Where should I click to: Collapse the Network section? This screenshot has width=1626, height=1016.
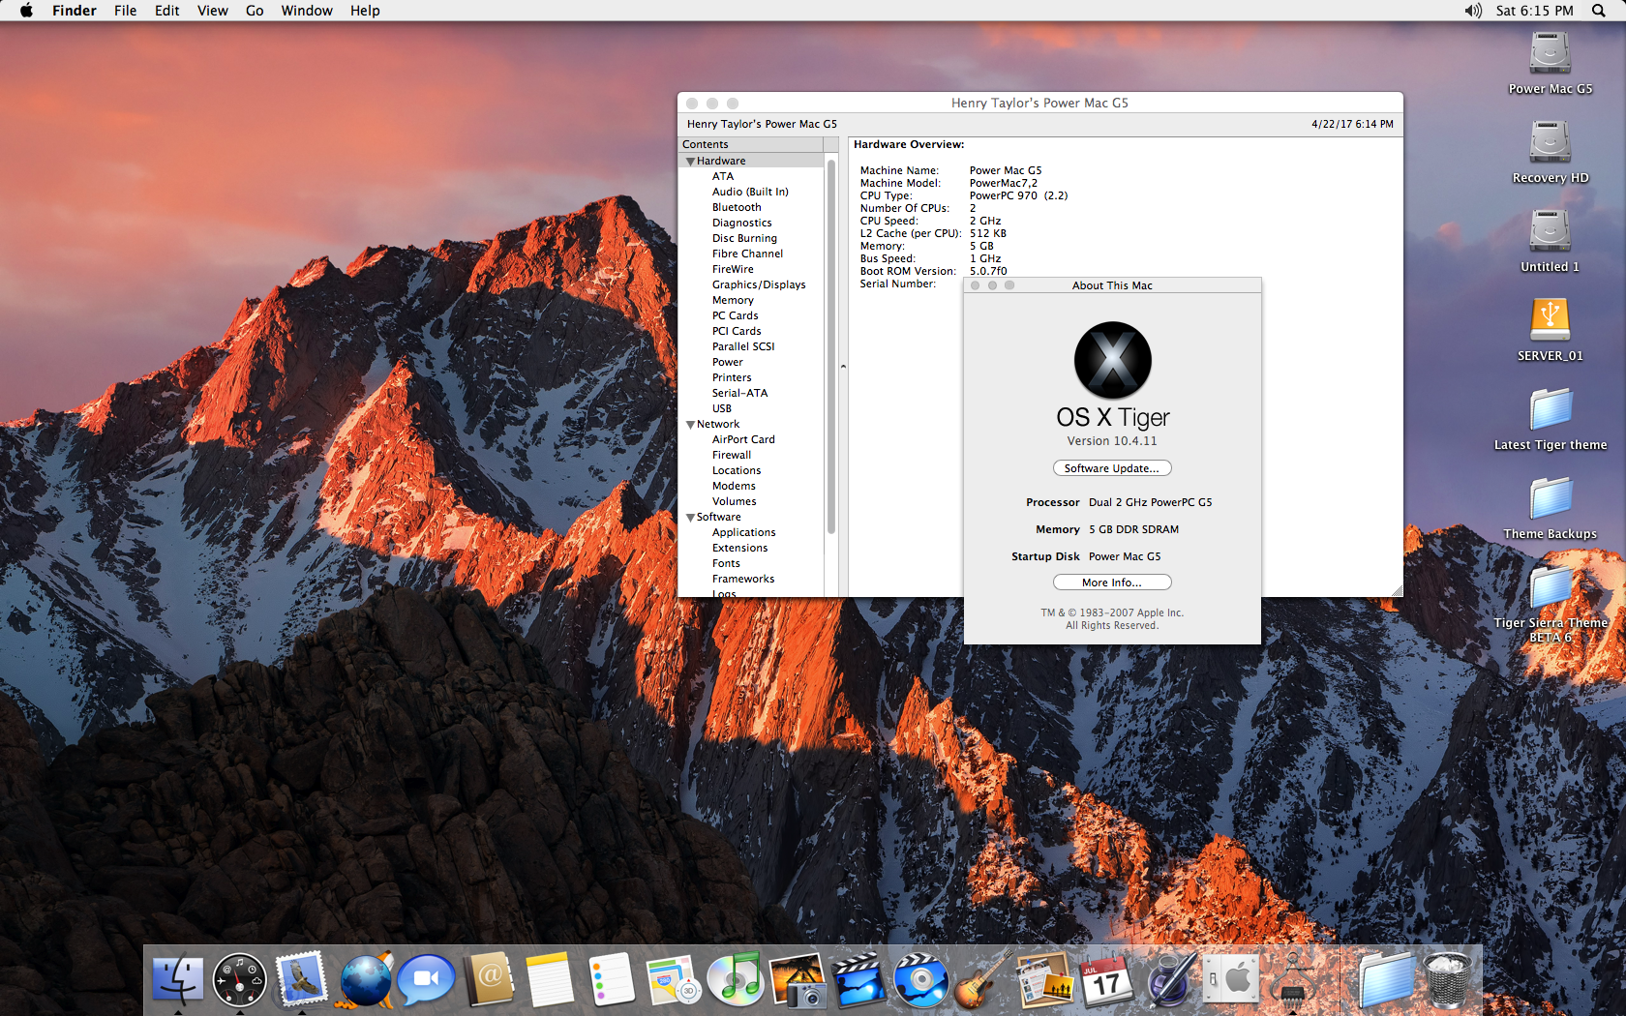[690, 425]
